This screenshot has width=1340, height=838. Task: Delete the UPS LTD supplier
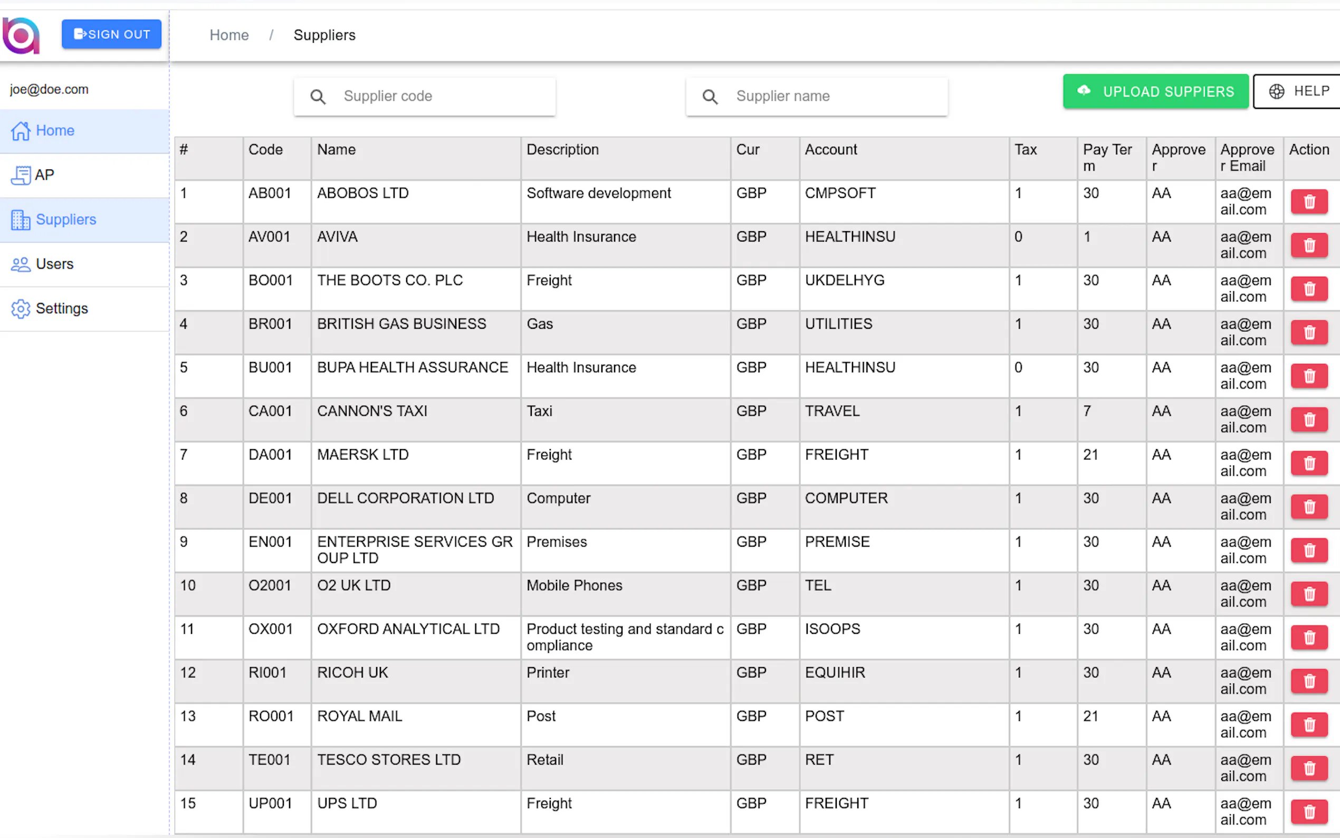coord(1309,812)
